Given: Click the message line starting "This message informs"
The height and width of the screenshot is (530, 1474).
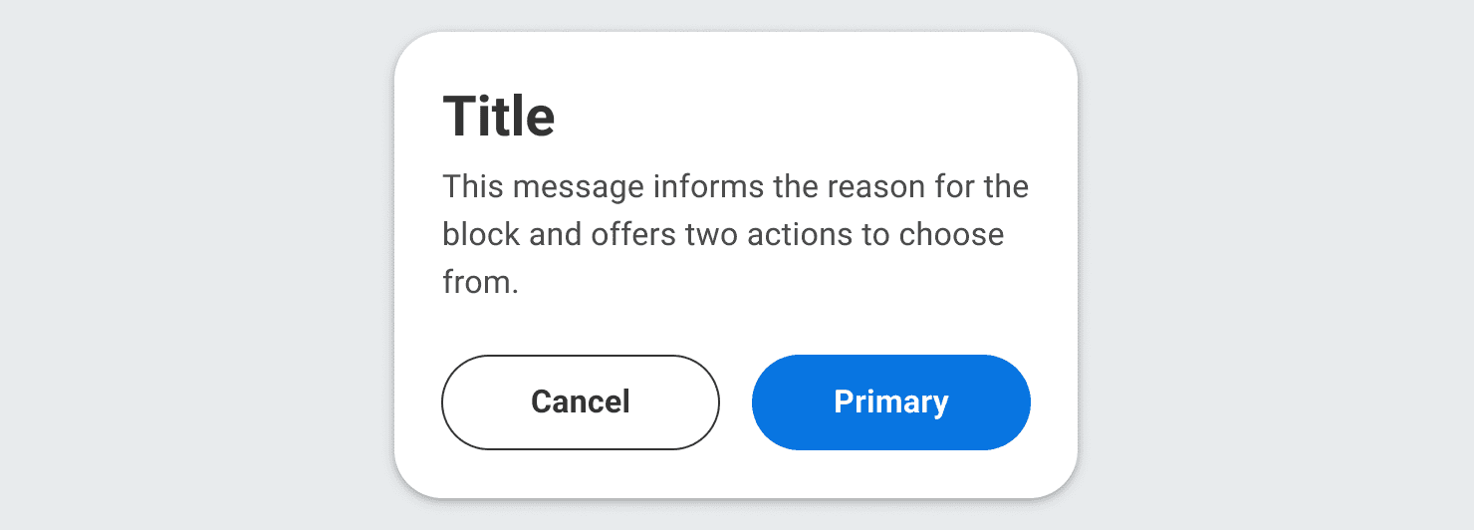Looking at the screenshot, I should (735, 186).
